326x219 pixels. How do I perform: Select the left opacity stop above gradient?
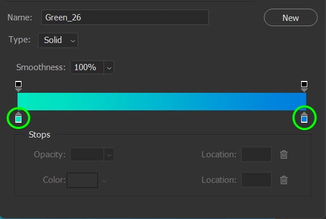pos(19,86)
